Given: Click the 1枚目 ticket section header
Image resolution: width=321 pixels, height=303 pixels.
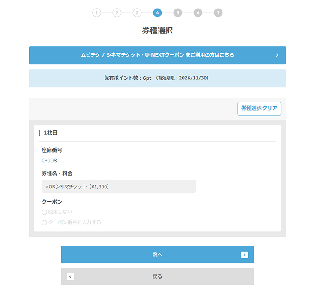Looking at the screenshot, I should coord(51,133).
